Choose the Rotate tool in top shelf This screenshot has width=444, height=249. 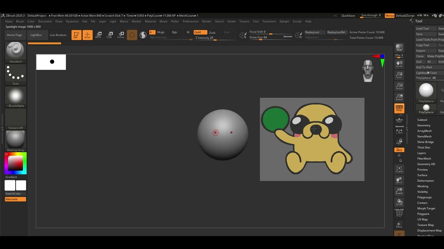click(x=121, y=35)
